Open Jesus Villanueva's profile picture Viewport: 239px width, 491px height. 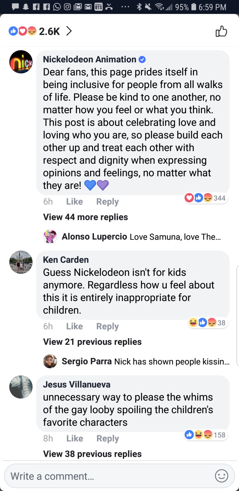pyautogui.click(x=21, y=387)
